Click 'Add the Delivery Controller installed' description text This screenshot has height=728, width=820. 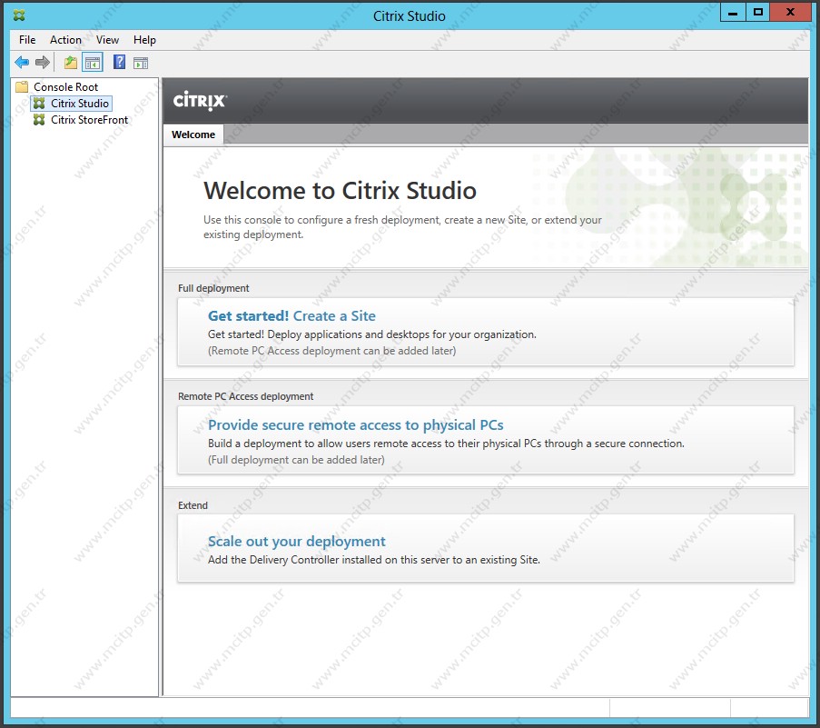tap(374, 560)
